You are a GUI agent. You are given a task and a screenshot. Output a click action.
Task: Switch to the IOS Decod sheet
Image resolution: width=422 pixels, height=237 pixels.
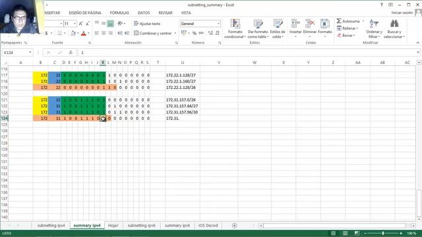coord(208,225)
